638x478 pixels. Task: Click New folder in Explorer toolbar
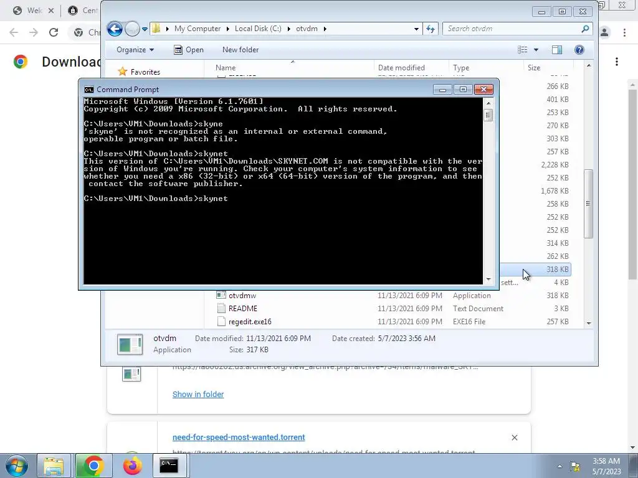pos(240,50)
